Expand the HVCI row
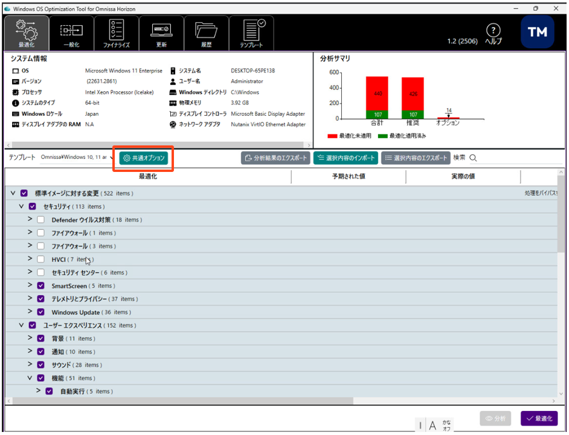Image resolution: width=569 pixels, height=435 pixels. (30, 258)
